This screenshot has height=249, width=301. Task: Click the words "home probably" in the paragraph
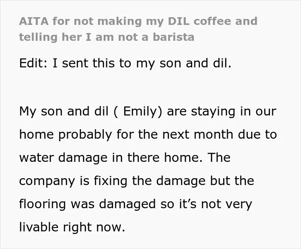(65, 134)
